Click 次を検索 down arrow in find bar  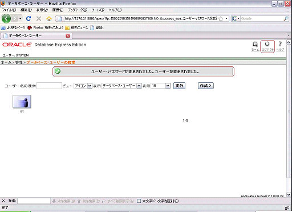click(54, 201)
